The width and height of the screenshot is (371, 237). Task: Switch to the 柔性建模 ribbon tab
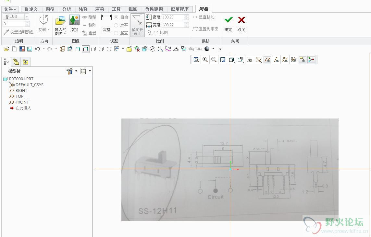(154, 9)
